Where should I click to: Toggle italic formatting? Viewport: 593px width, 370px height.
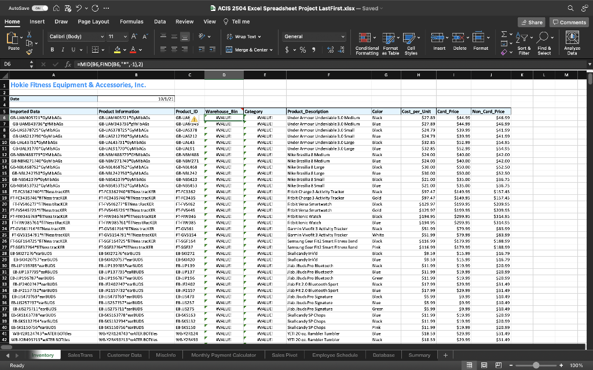[x=63, y=50]
